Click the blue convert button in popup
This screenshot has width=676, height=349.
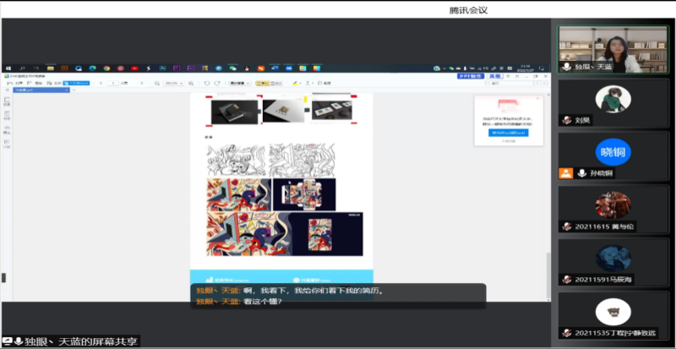509,133
